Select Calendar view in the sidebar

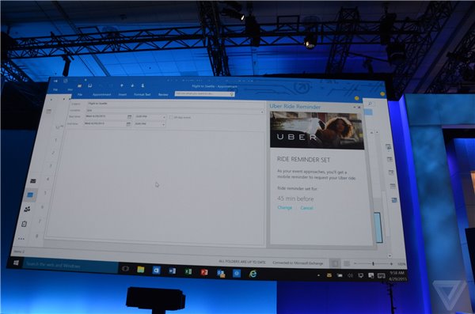click(30, 195)
